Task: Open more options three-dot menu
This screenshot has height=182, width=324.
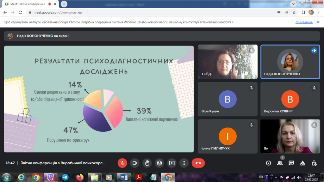Action: 184,163
